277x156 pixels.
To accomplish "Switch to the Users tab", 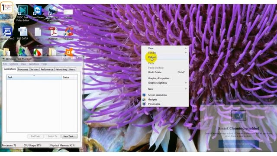I will click(x=72, y=69).
